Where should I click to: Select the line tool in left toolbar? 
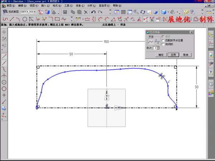point(4,56)
